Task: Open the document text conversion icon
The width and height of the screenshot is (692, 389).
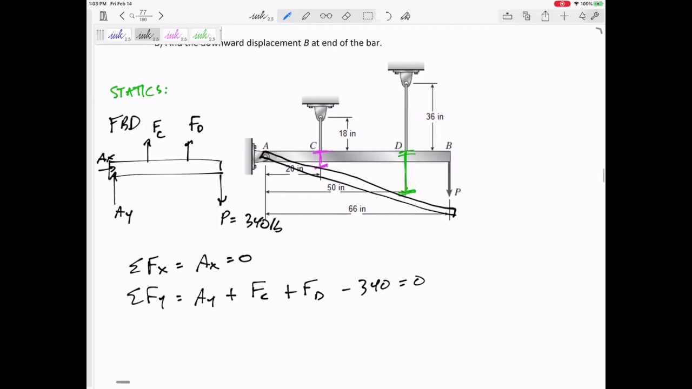Action: pyautogui.click(x=527, y=16)
